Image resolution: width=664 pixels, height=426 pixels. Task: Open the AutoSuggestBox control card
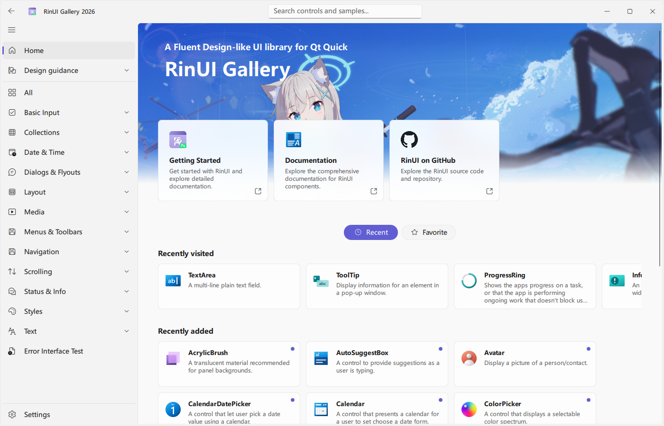(x=377, y=364)
